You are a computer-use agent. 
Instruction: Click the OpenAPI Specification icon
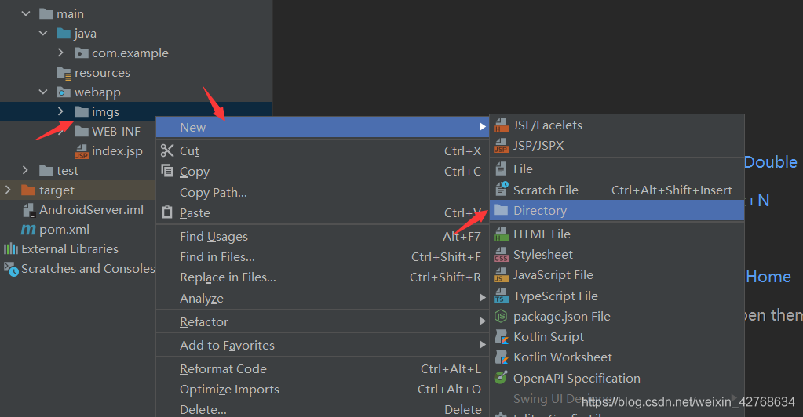coord(501,378)
